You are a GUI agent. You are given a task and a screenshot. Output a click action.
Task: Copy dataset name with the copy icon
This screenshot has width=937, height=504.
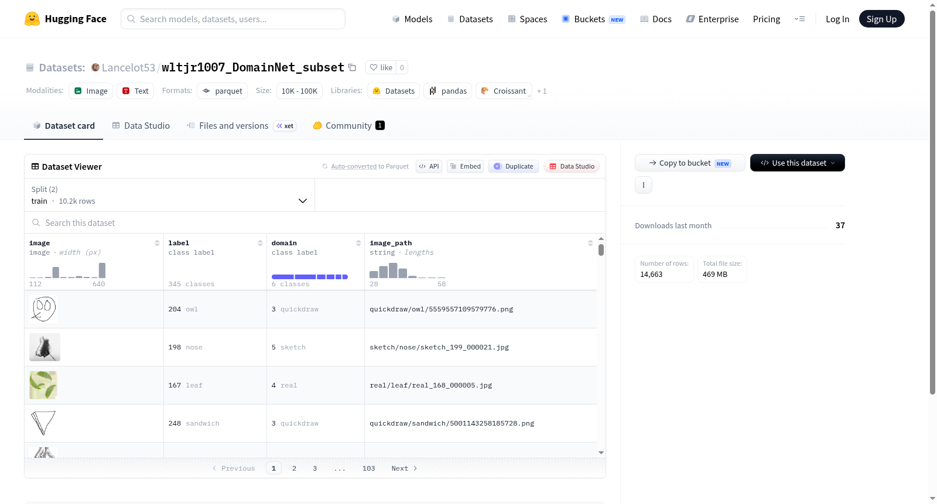pyautogui.click(x=352, y=67)
